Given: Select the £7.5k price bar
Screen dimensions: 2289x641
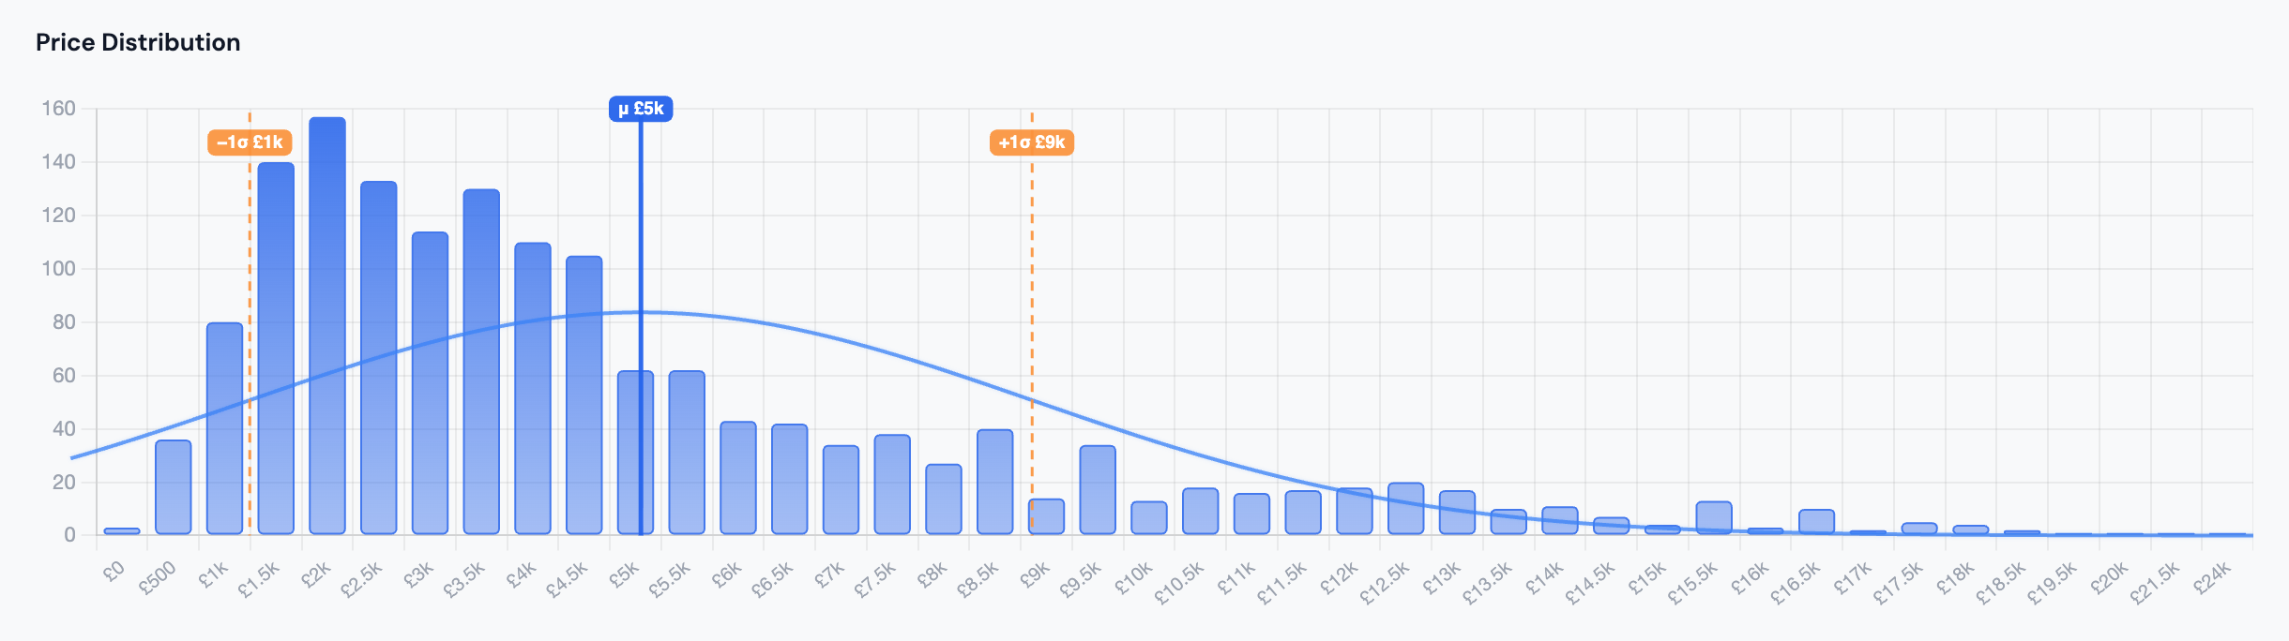Looking at the screenshot, I should pos(892,484).
